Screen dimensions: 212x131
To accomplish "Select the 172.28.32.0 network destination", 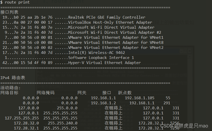I will 26,123.
